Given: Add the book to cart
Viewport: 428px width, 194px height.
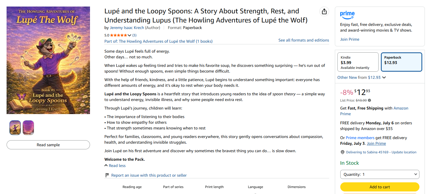Looking at the screenshot, I should tap(380, 187).
